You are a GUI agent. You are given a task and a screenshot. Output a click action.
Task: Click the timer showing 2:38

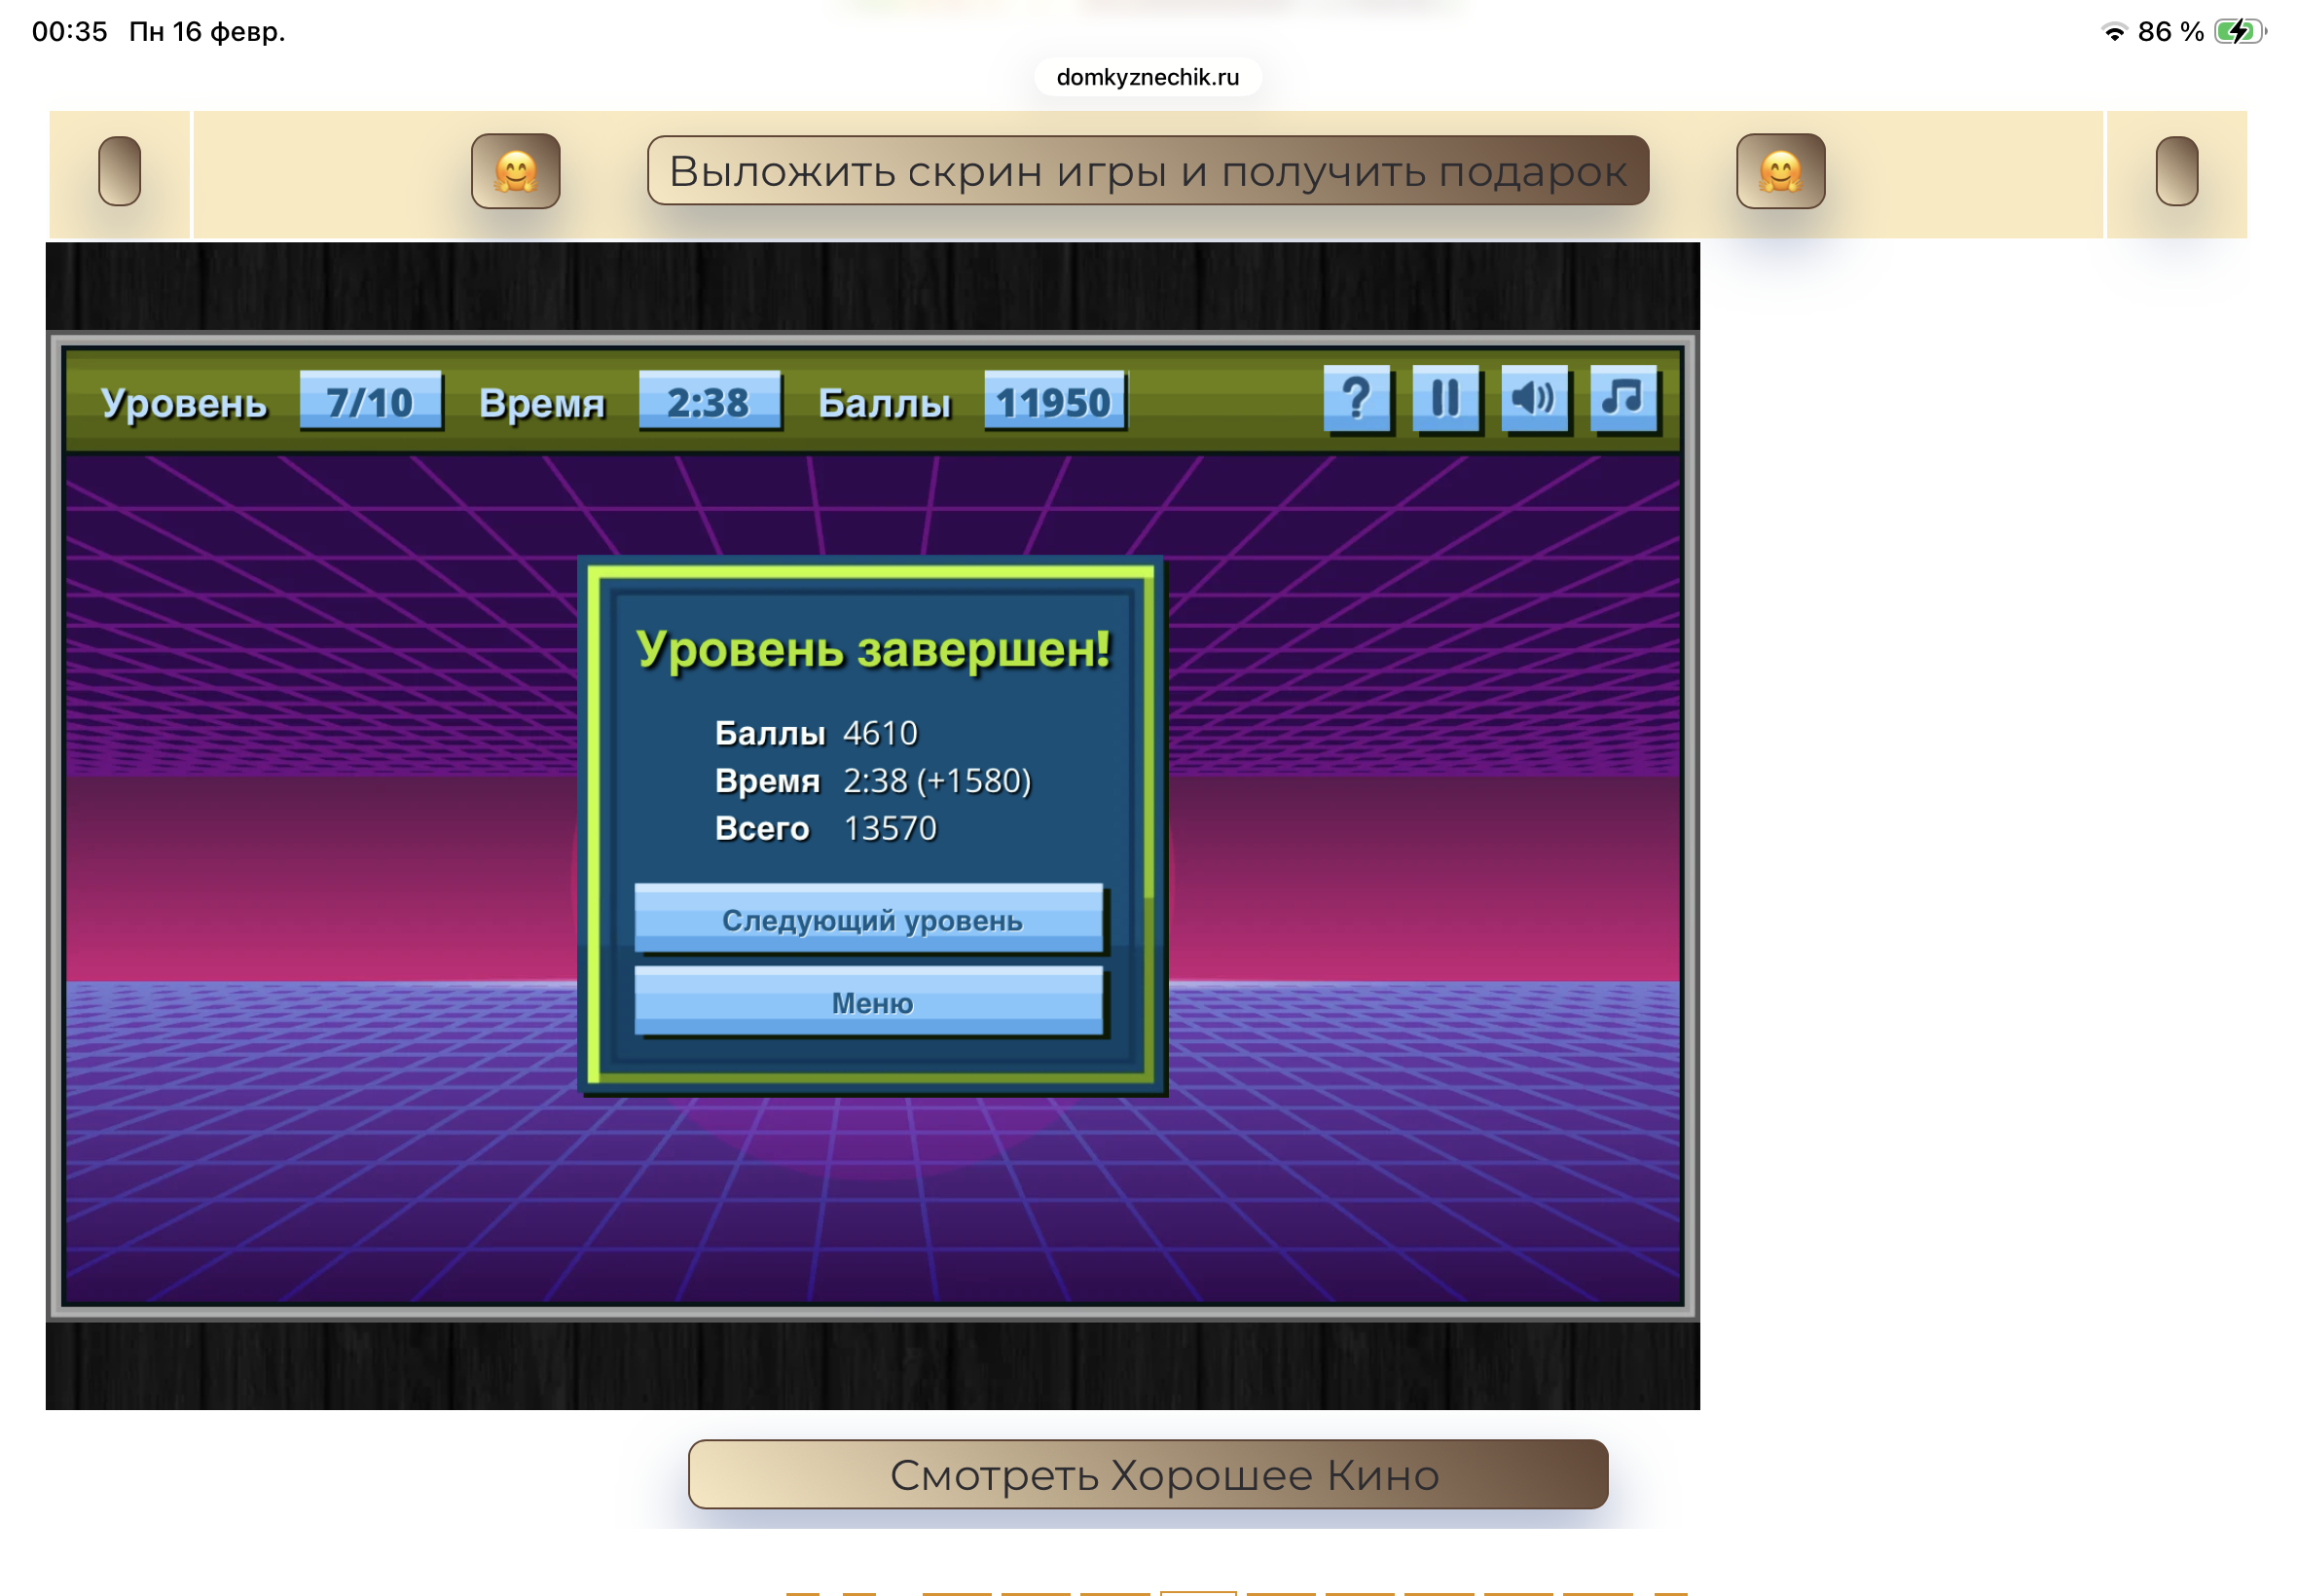tap(708, 402)
